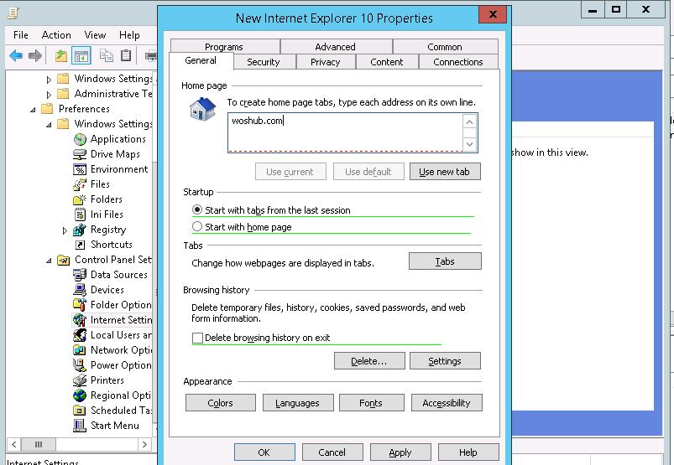Open the Action menu
Viewport: 674px width, 465px height.
coord(56,35)
